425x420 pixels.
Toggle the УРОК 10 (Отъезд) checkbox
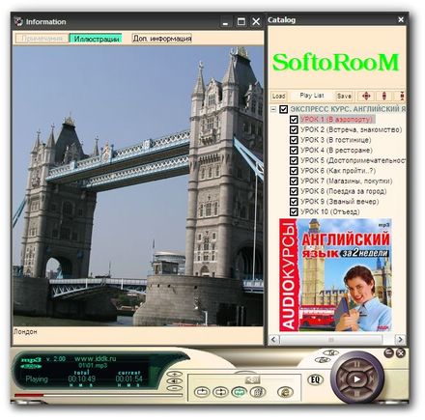294,211
